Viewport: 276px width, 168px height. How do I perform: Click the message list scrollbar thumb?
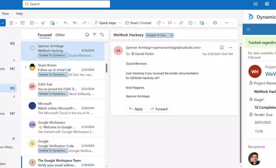click(x=106, y=68)
